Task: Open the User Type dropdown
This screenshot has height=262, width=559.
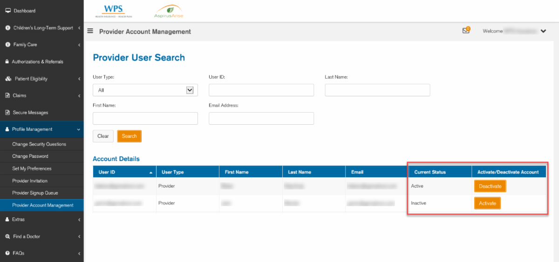Action: point(145,90)
